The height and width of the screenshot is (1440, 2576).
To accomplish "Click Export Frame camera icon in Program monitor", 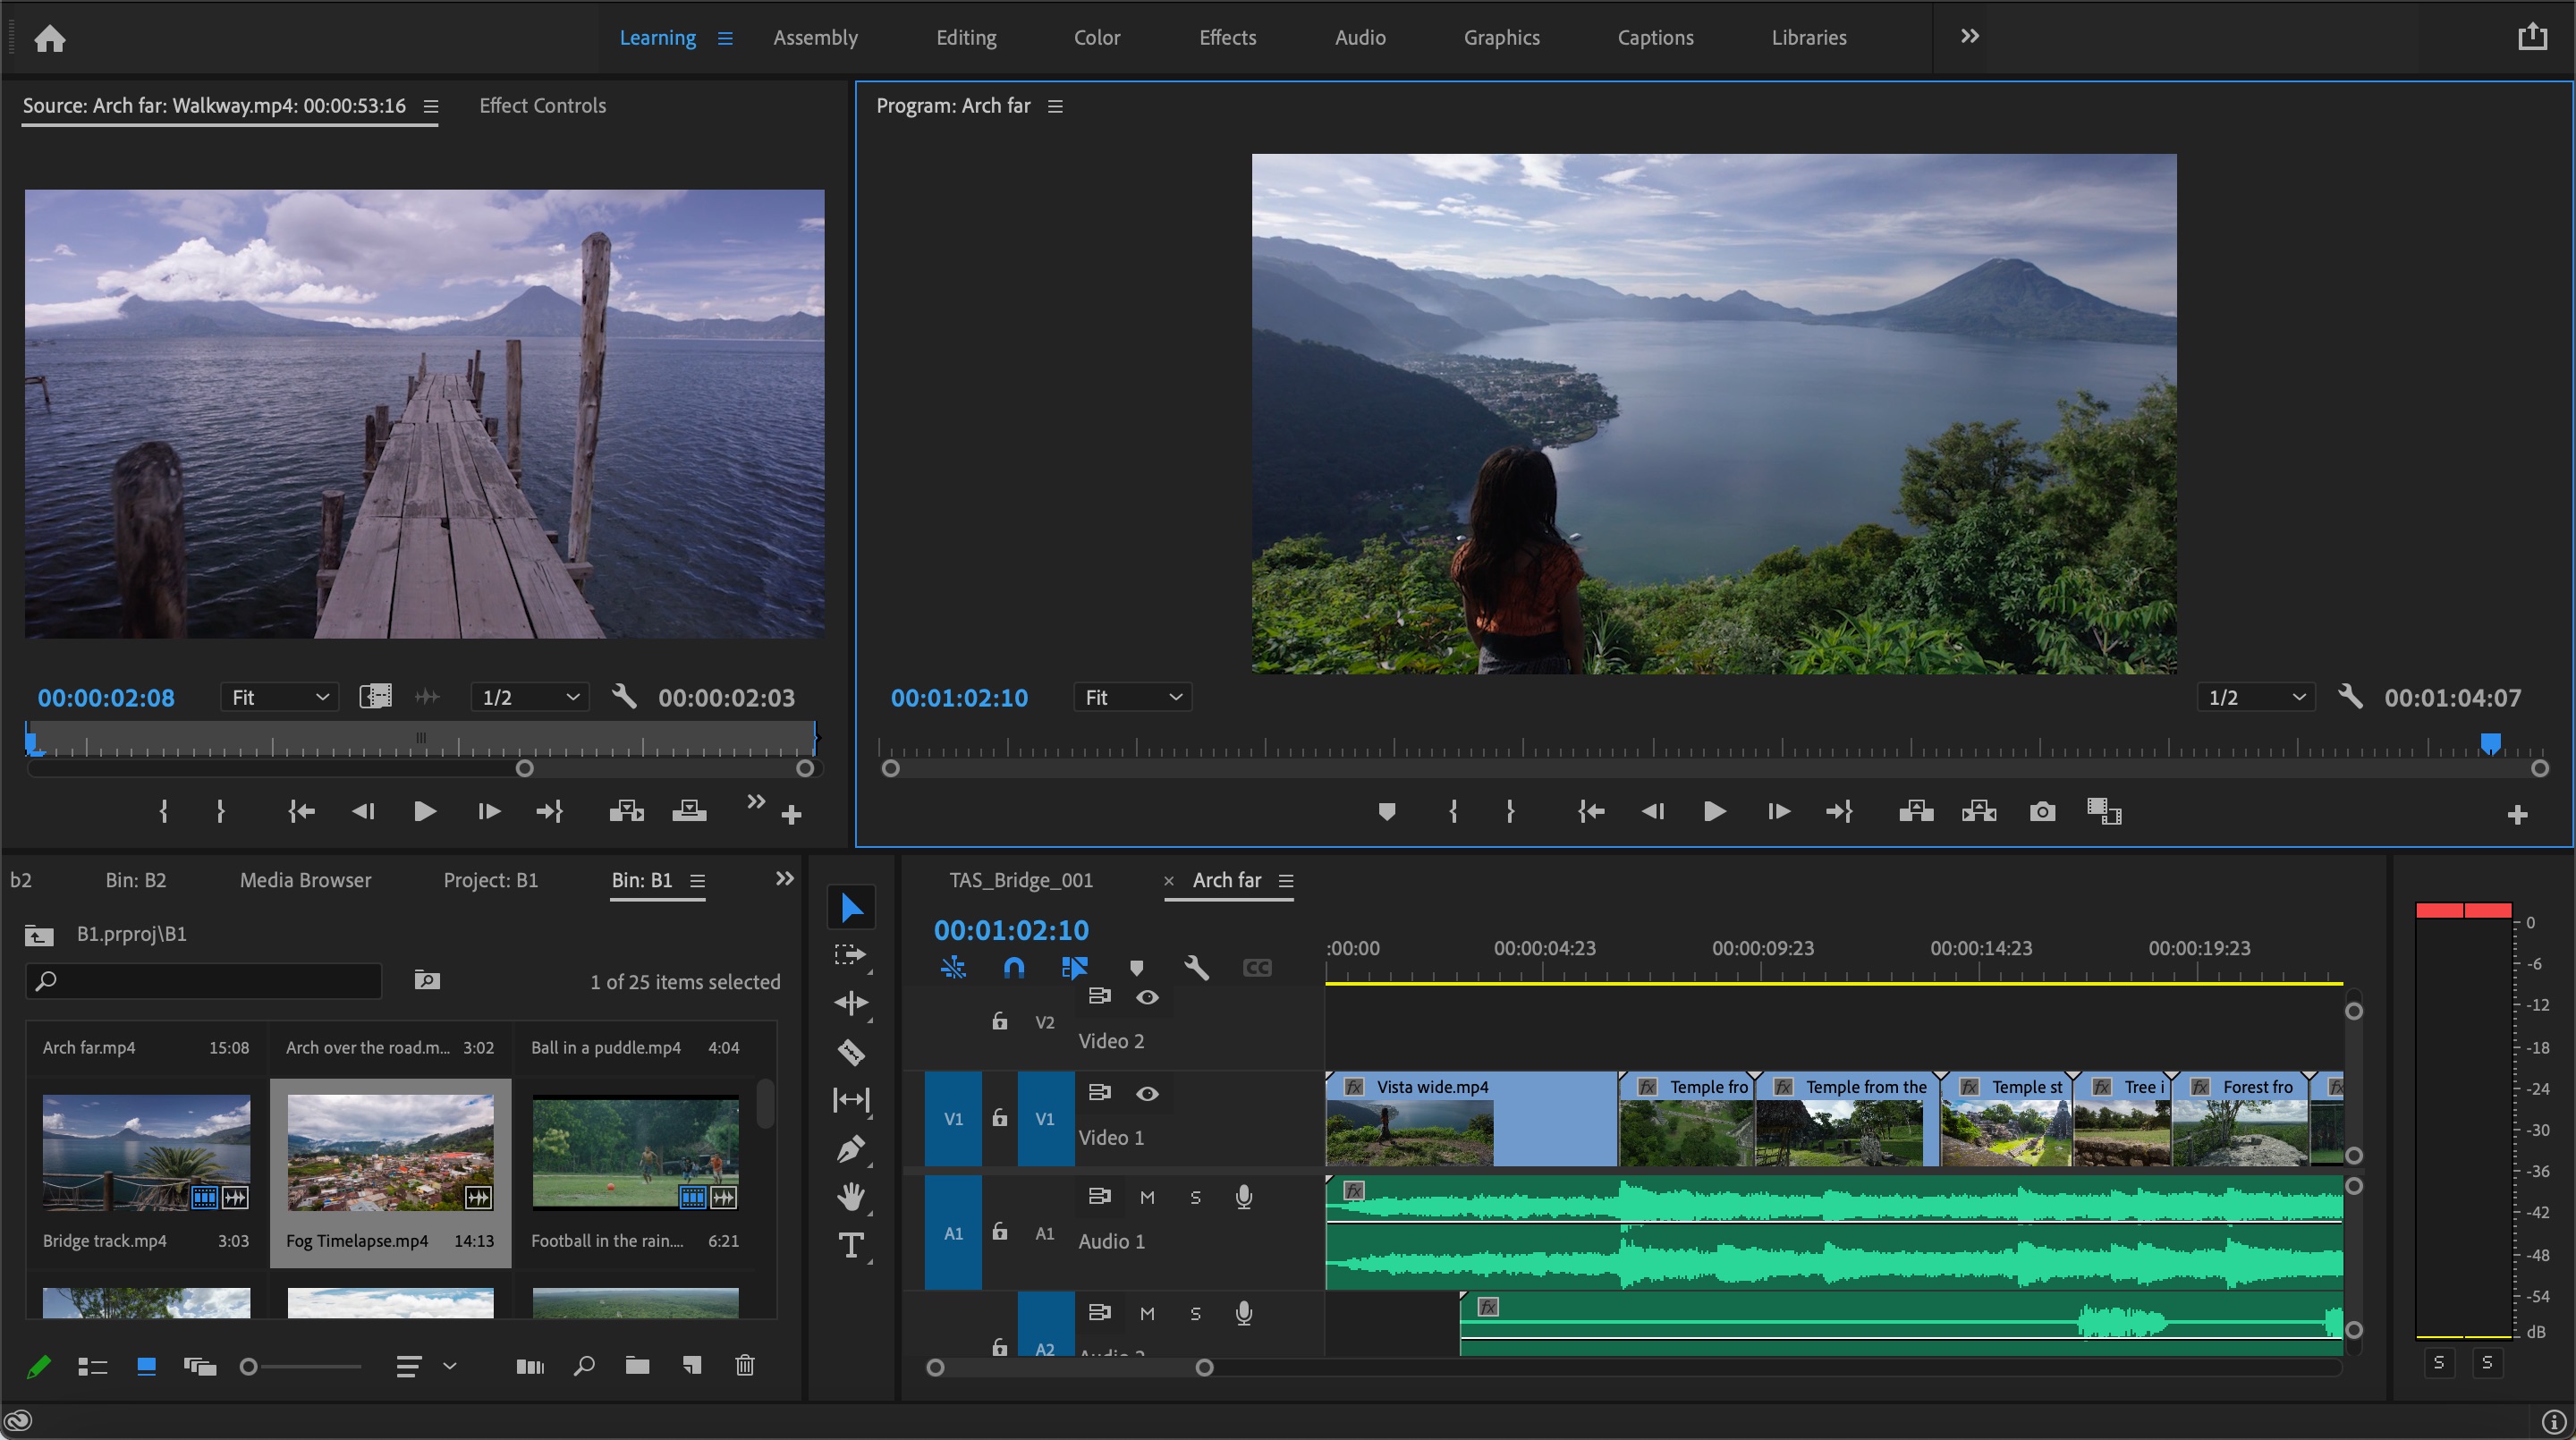I will click(x=2042, y=811).
